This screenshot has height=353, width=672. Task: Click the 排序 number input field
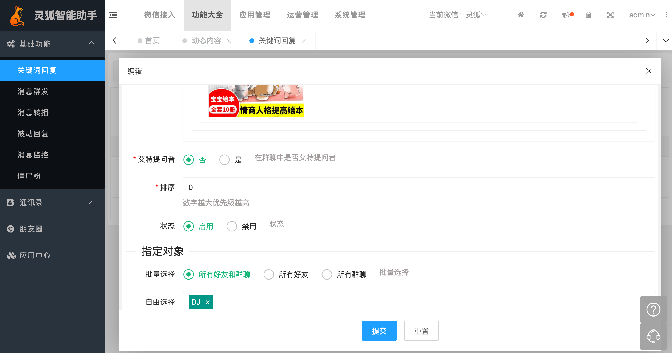(x=418, y=187)
